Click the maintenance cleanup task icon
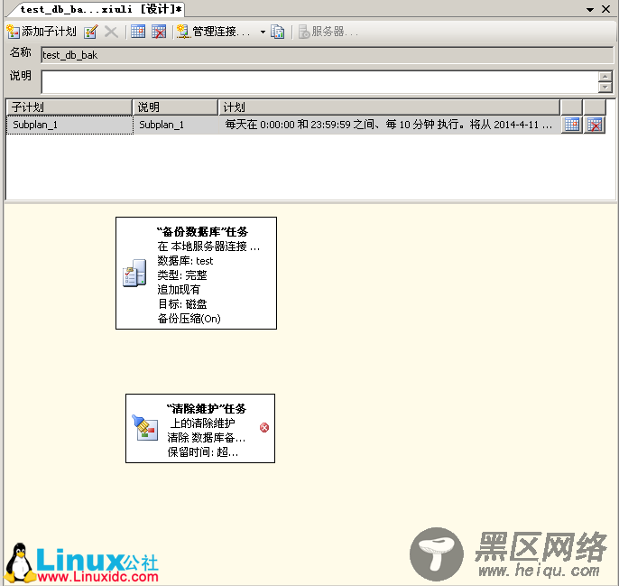This screenshot has width=619, height=586. pos(145,428)
